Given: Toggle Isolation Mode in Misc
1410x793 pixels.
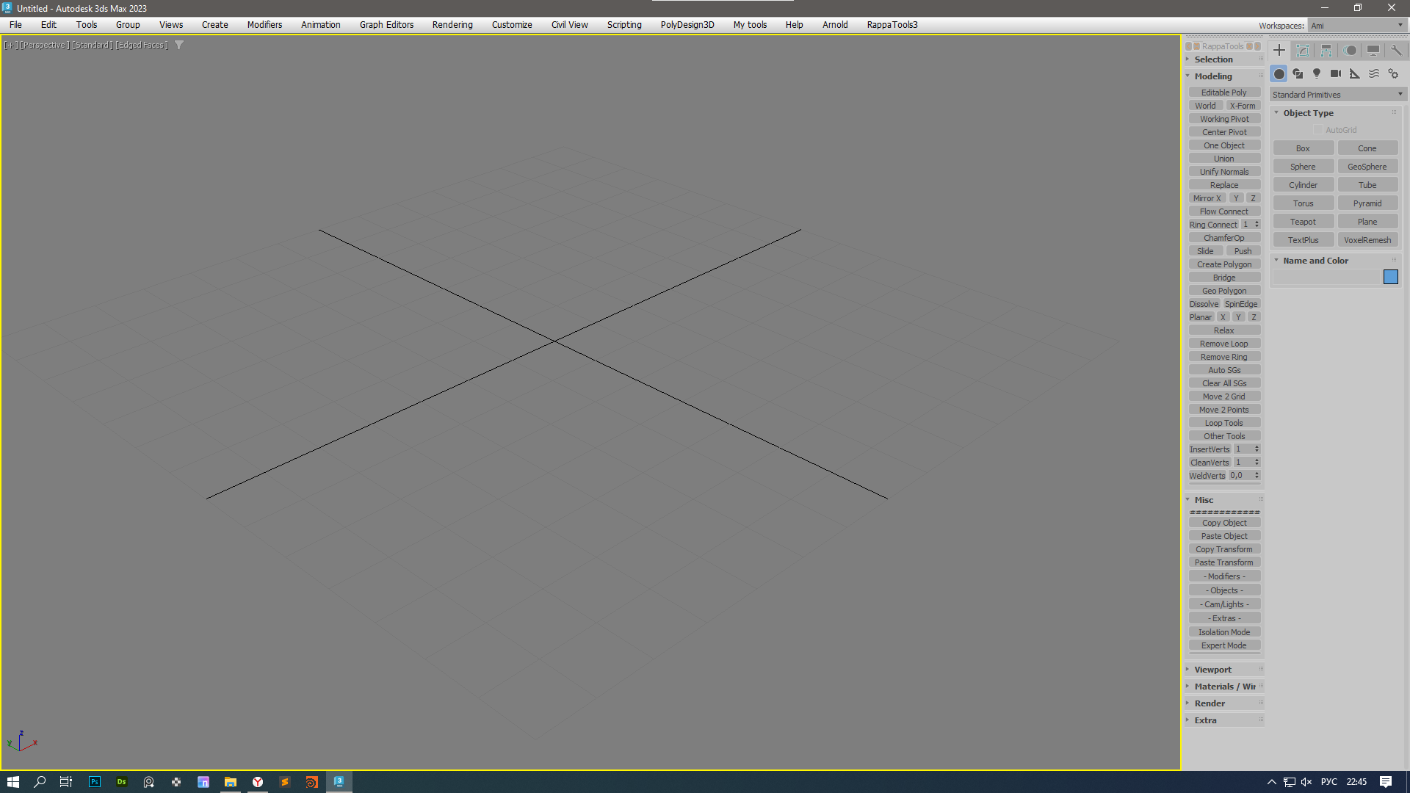Looking at the screenshot, I should (x=1223, y=632).
